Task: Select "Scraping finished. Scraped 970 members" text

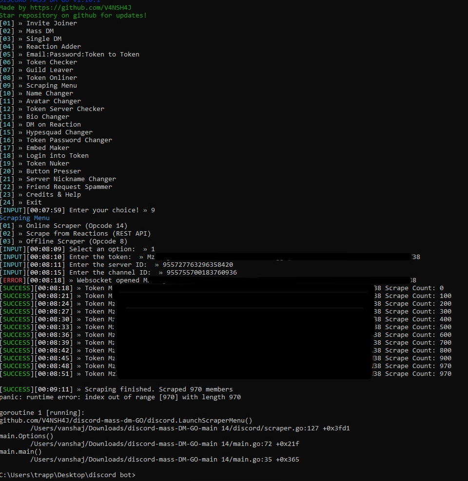Action: pos(159,389)
